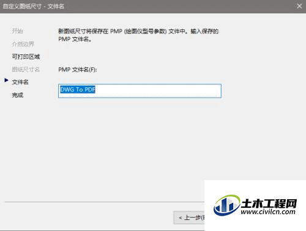The width and height of the screenshot is (306, 231).
Task: Select the 开始 step in the wizard list
Action: pyautogui.click(x=17, y=31)
